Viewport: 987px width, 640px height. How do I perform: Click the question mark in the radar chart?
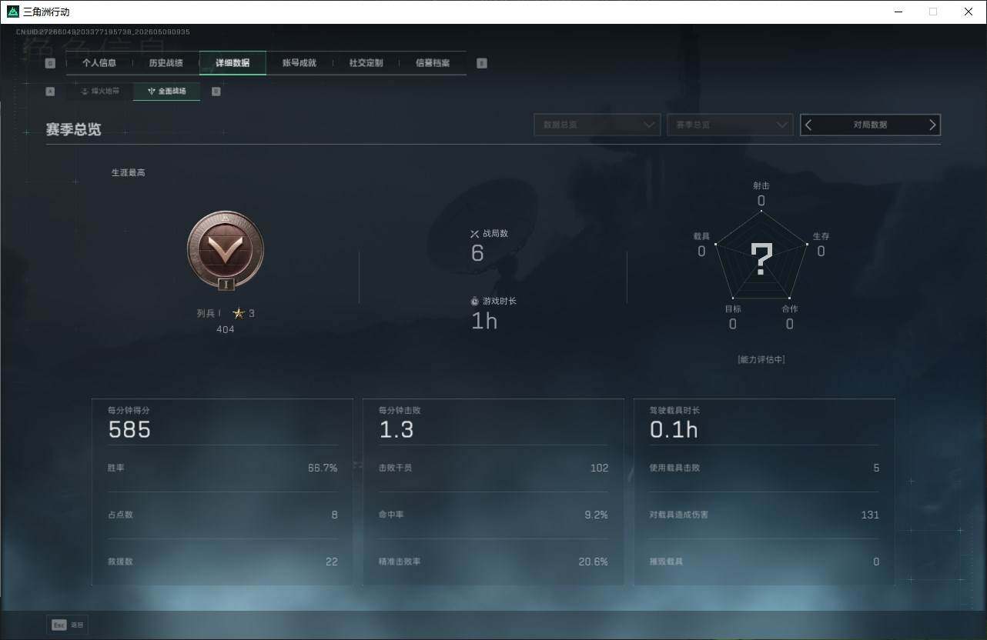pyautogui.click(x=761, y=260)
